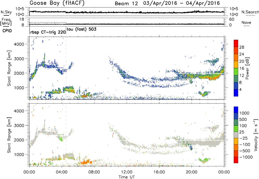This screenshot has height=179, width=259.
Task: Pick the grey segment of Velocity color bar
Action: click(236, 135)
